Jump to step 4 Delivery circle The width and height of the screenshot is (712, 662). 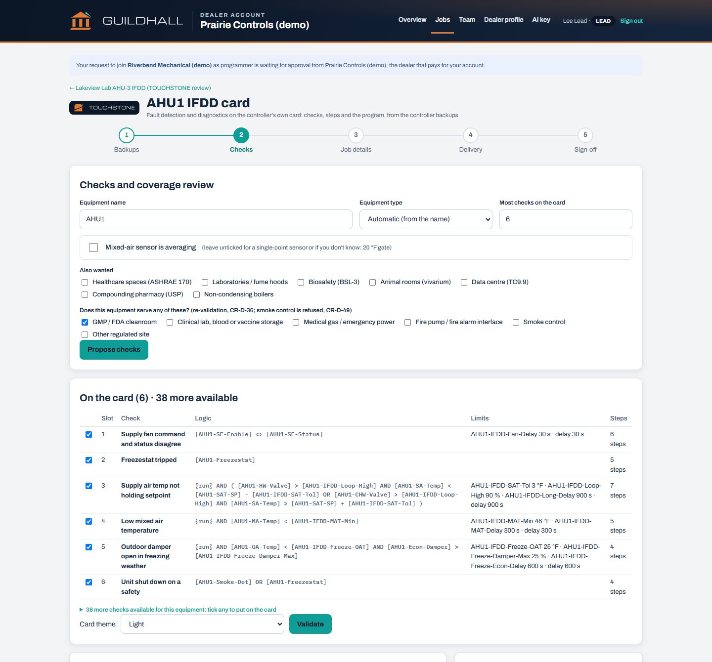[471, 135]
